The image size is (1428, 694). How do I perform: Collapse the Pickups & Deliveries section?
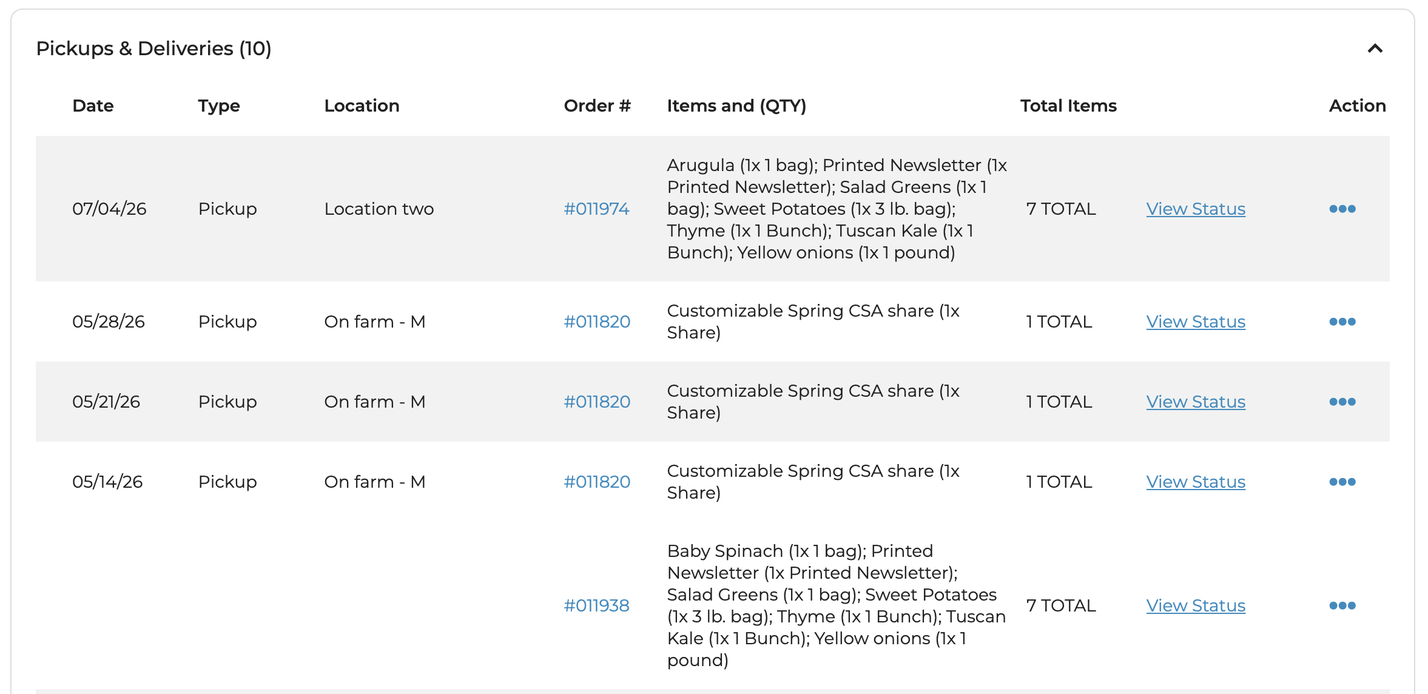[x=1375, y=49]
